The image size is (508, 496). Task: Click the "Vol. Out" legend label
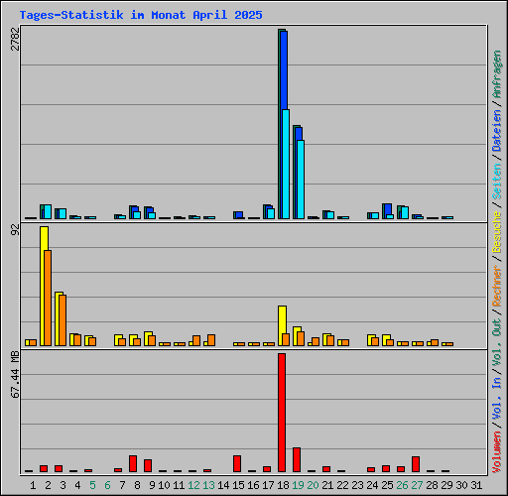click(x=496, y=342)
